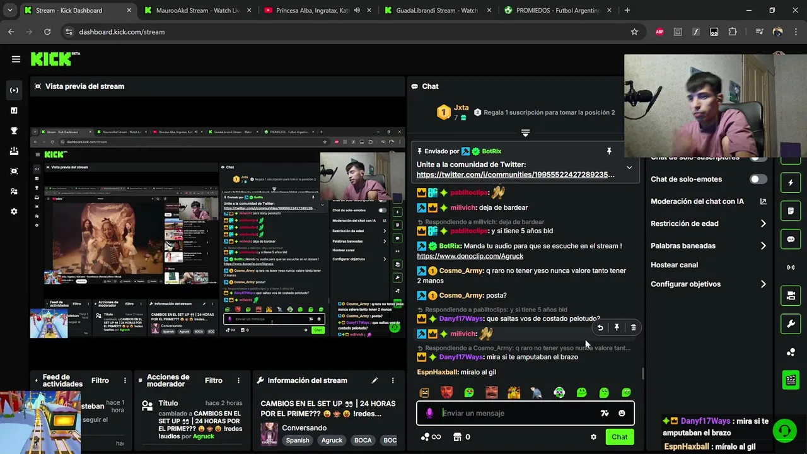Screen dimensions: 807x454
Task: Click Hostear canal option
Action: tap(674, 265)
